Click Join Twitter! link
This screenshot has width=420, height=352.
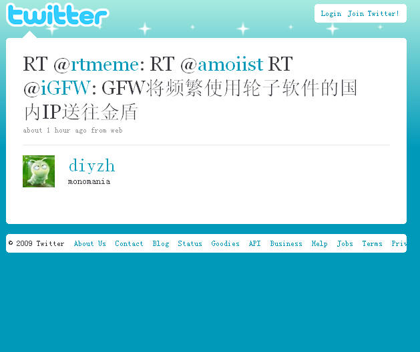click(373, 13)
